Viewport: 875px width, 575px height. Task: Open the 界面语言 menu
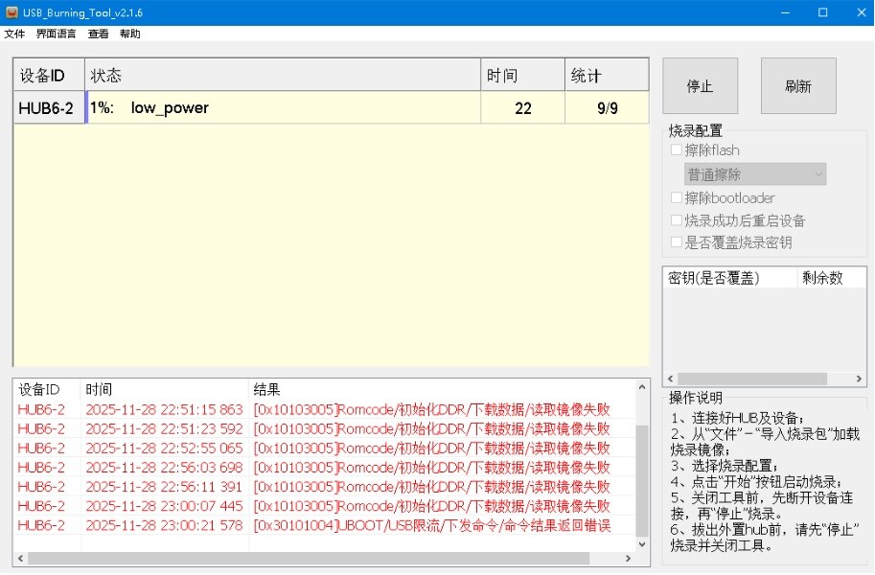(x=57, y=34)
